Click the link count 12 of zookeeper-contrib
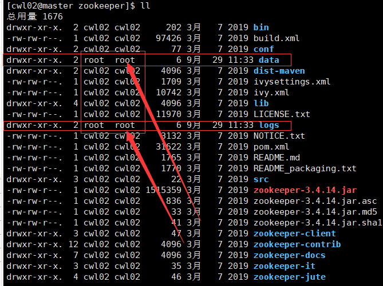Screen dimensions: 383x286 pyautogui.click(x=73, y=244)
